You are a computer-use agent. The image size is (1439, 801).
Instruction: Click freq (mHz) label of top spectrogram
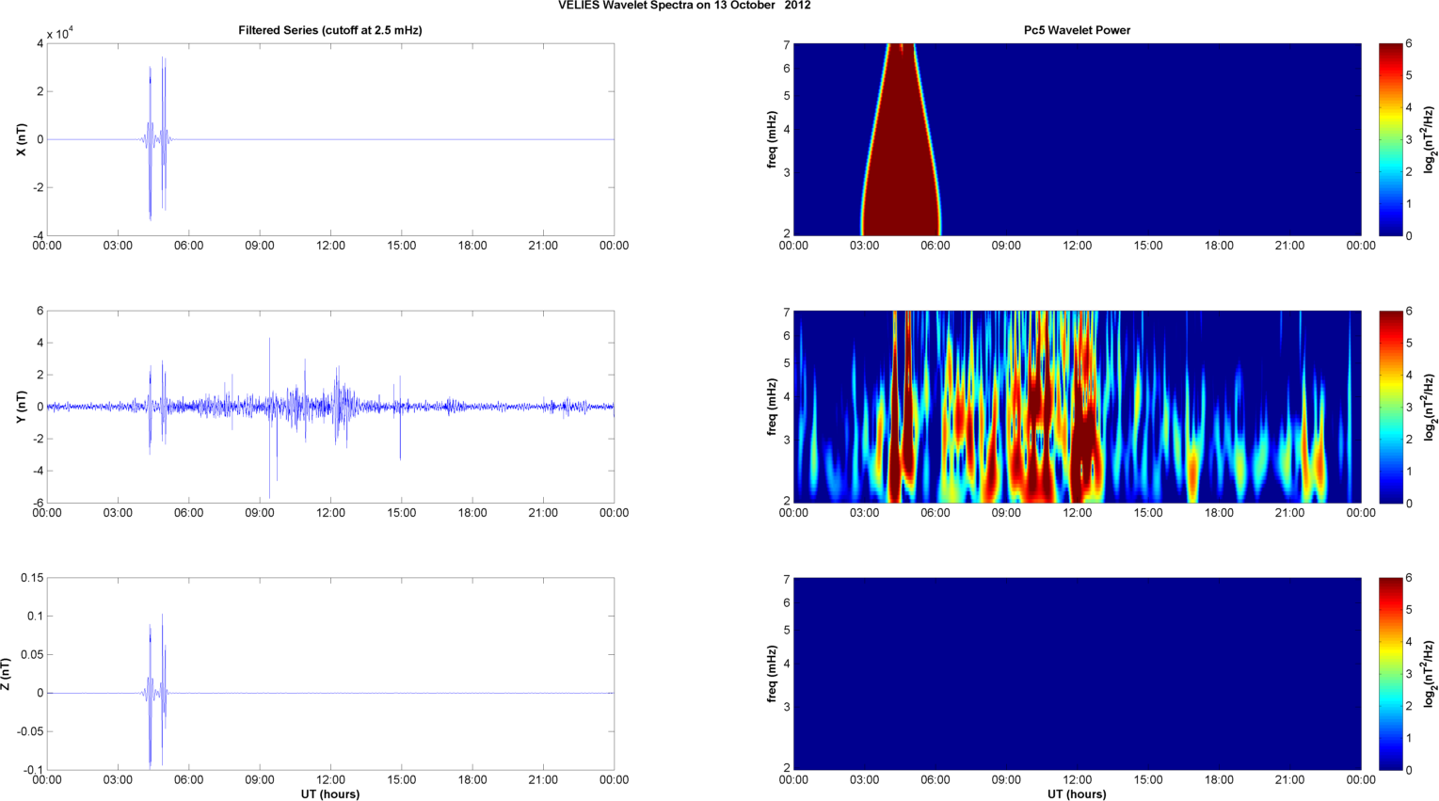coord(772,139)
